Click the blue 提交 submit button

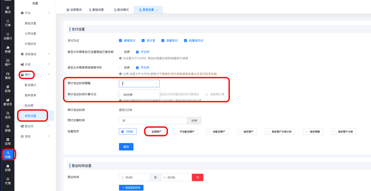point(126,146)
